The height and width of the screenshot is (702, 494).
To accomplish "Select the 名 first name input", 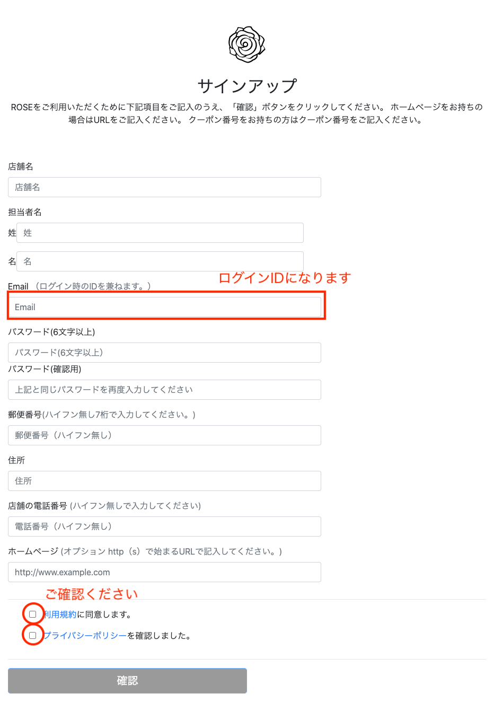I will click(x=160, y=261).
